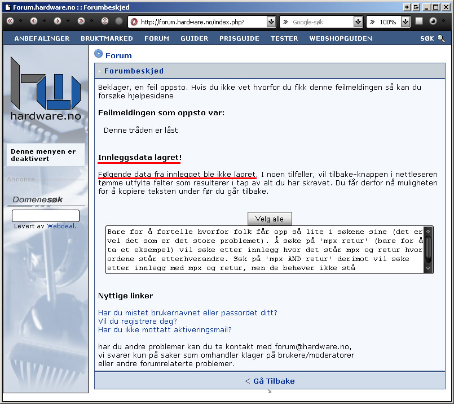Click 'Feilmeldingen som oppsto var:' heading
454x404 pixels.
[161, 113]
